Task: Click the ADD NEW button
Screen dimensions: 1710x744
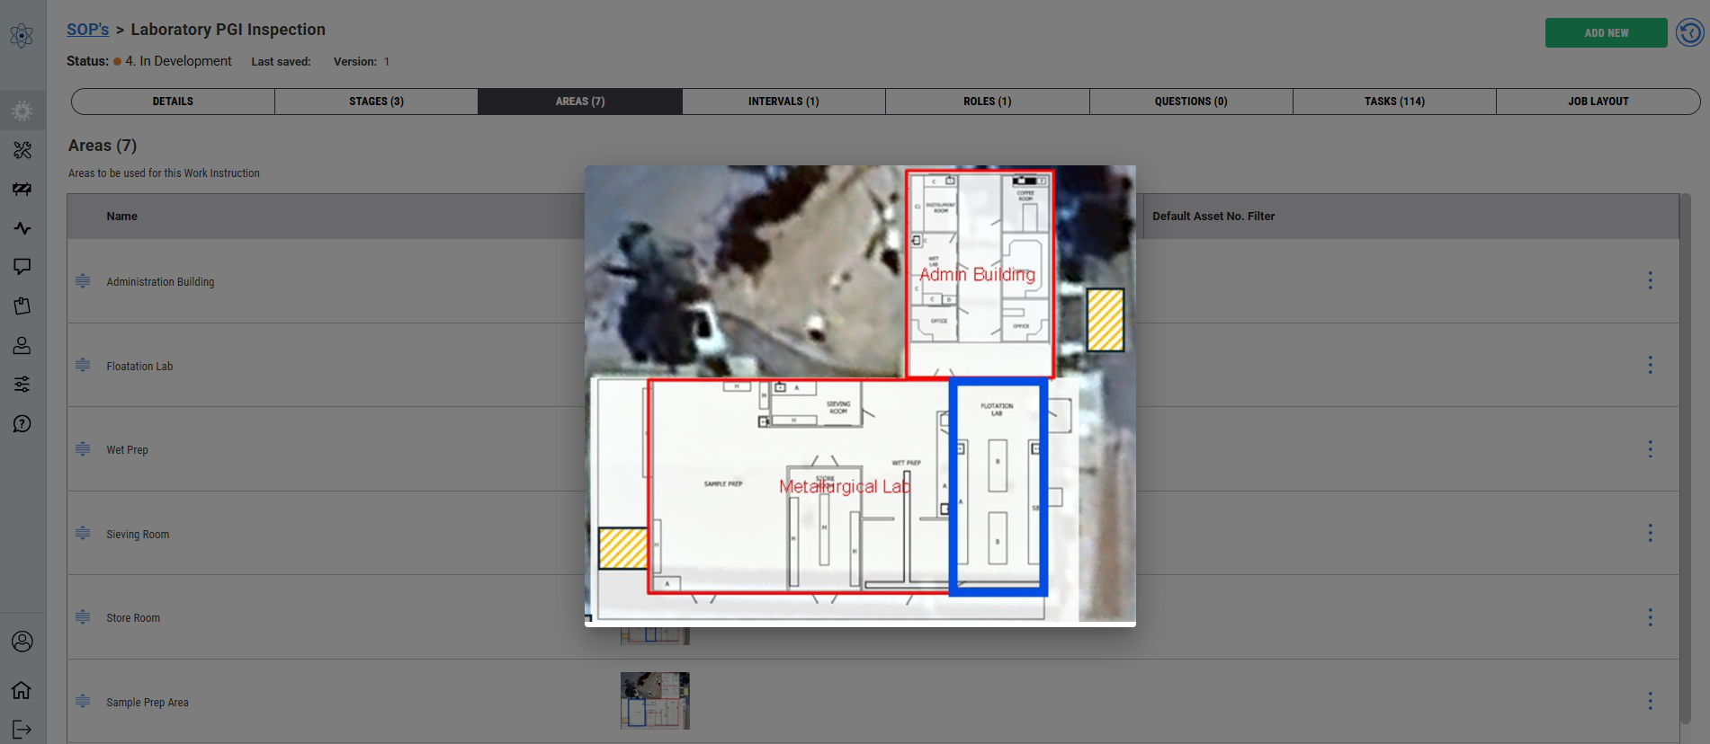Action: [x=1606, y=33]
